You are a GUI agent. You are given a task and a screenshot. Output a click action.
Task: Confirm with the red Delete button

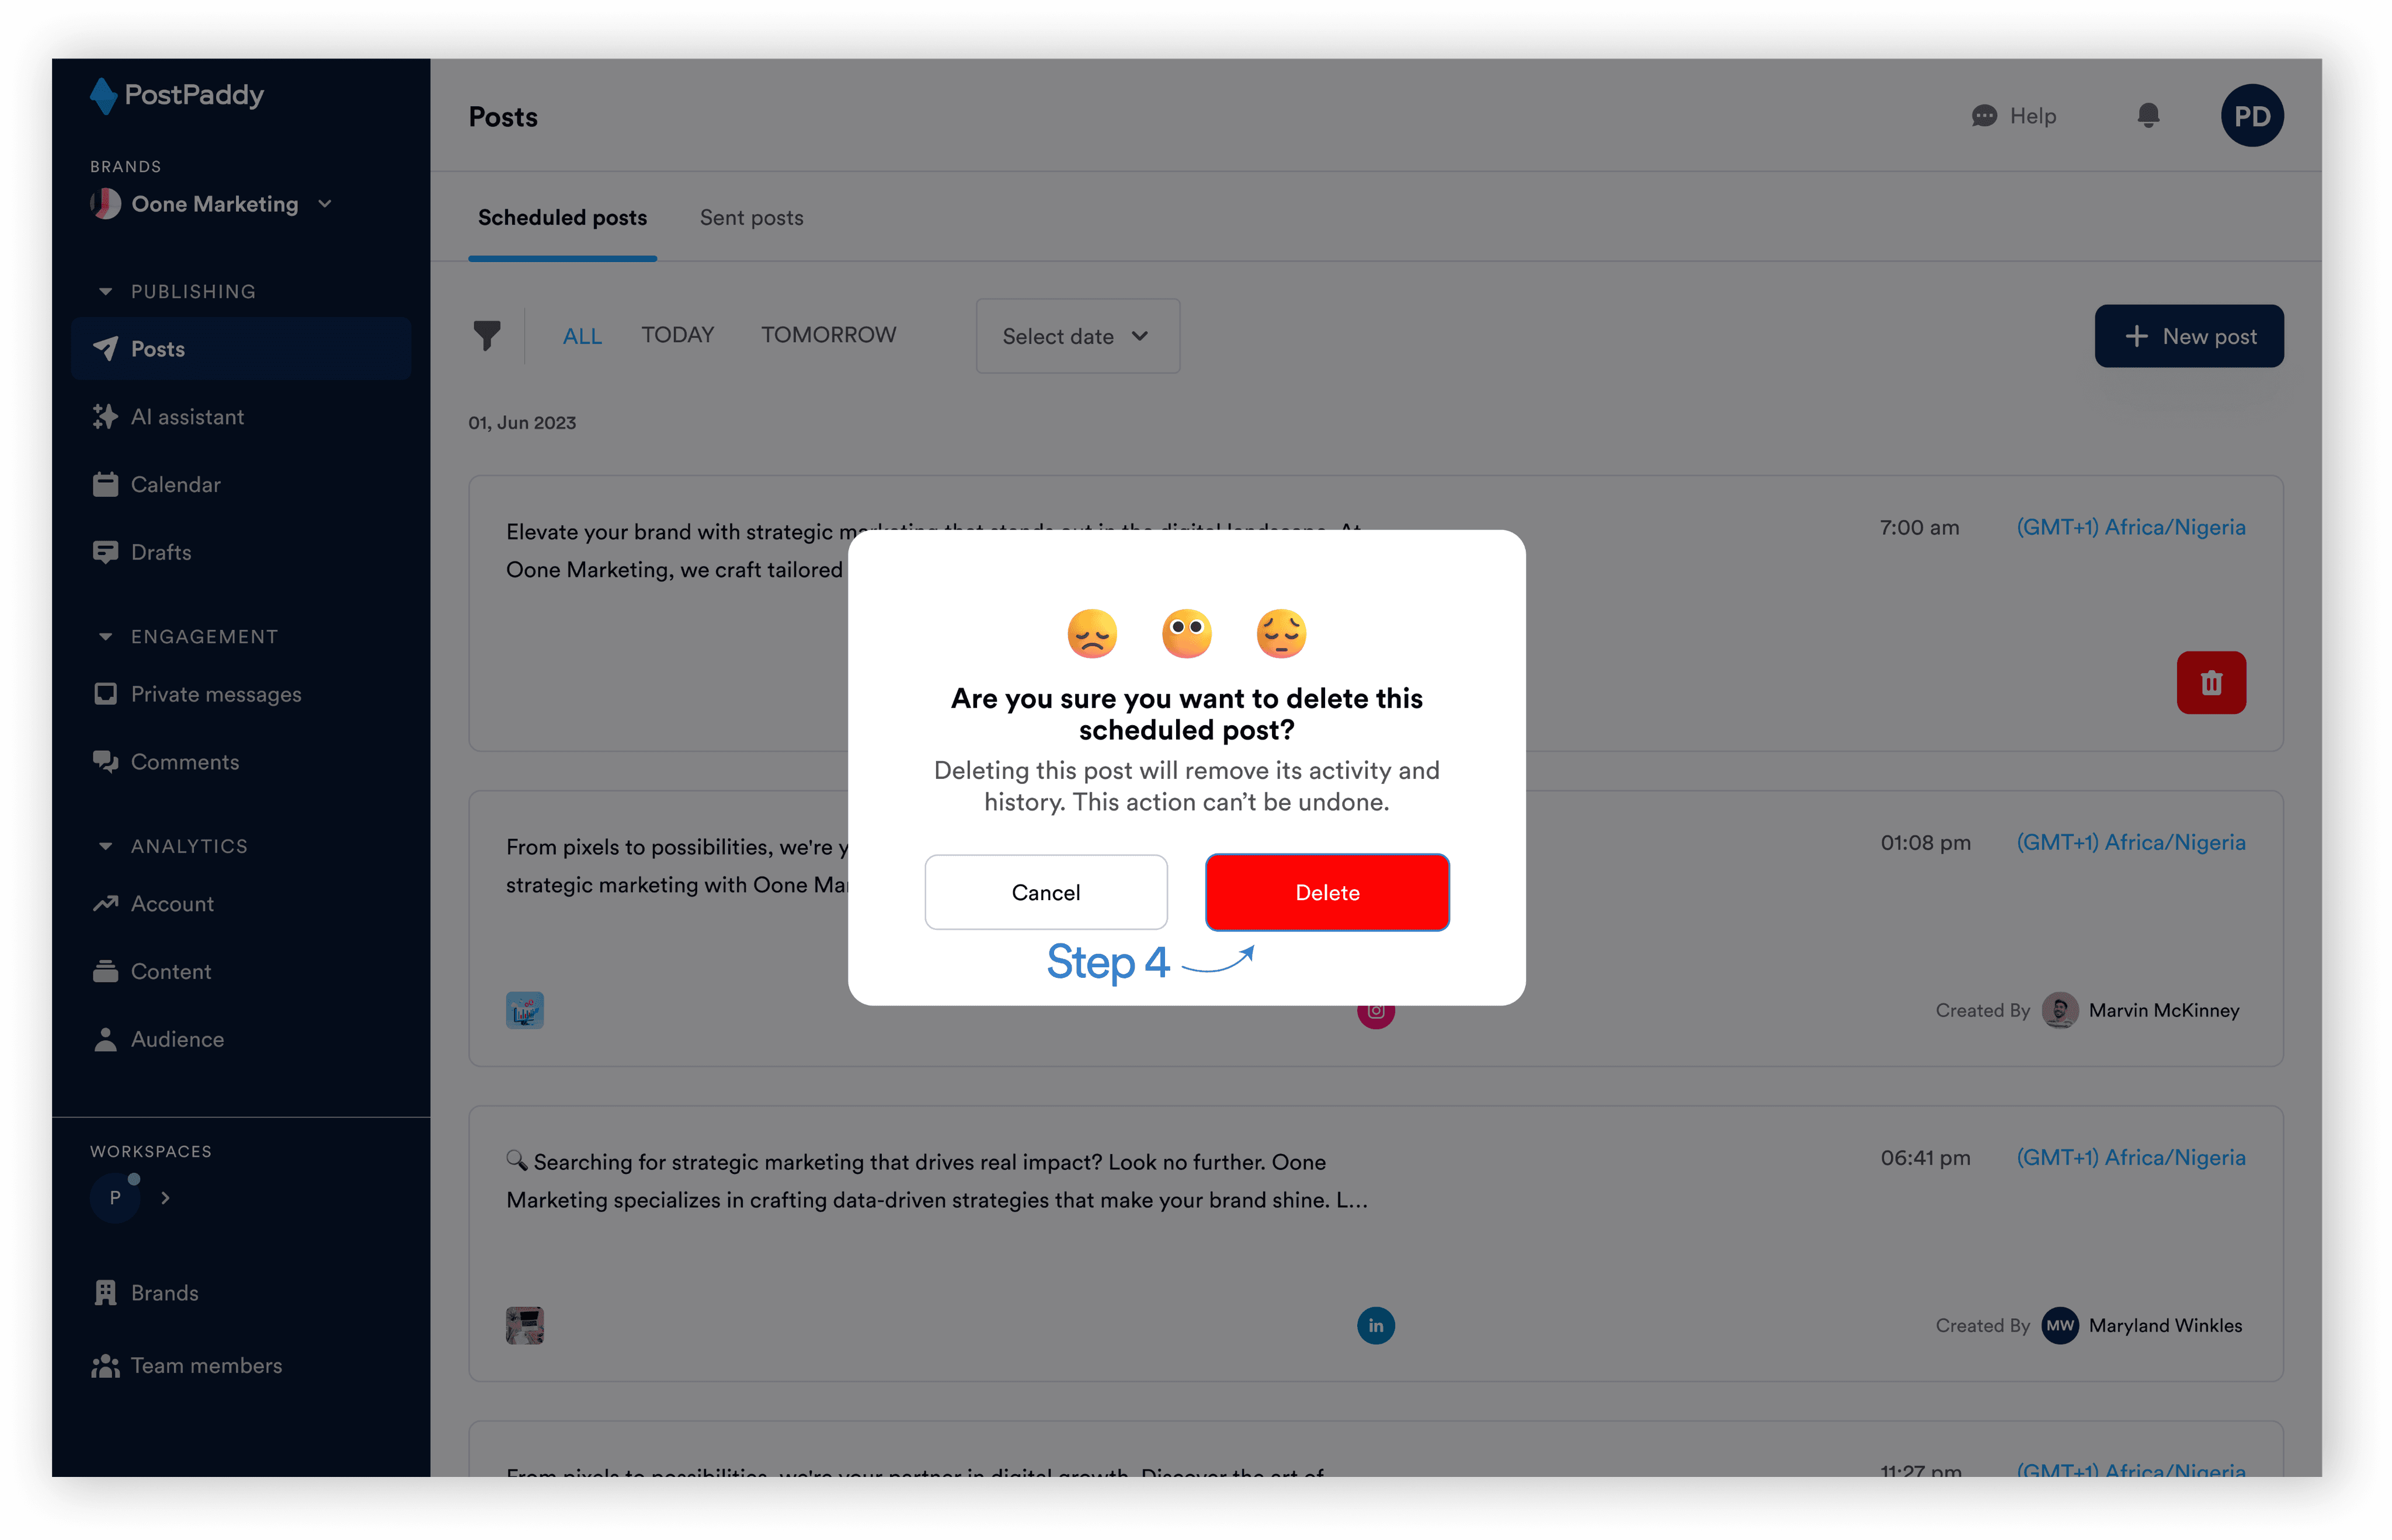1327,892
